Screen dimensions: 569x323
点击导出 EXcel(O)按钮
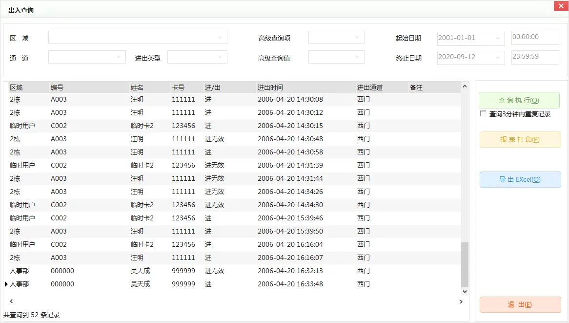[520, 179]
